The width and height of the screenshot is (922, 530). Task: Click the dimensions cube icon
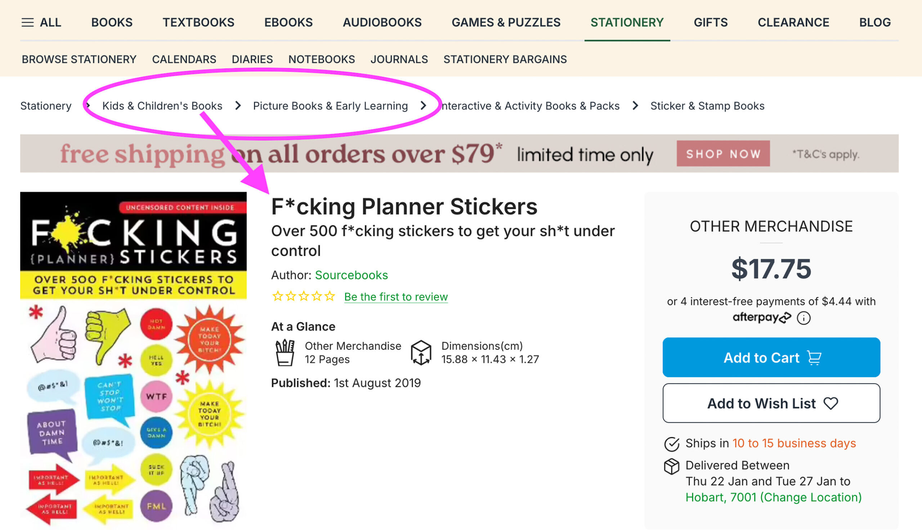point(421,352)
